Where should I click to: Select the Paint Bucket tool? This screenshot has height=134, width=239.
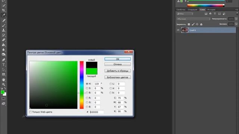pos(4,45)
